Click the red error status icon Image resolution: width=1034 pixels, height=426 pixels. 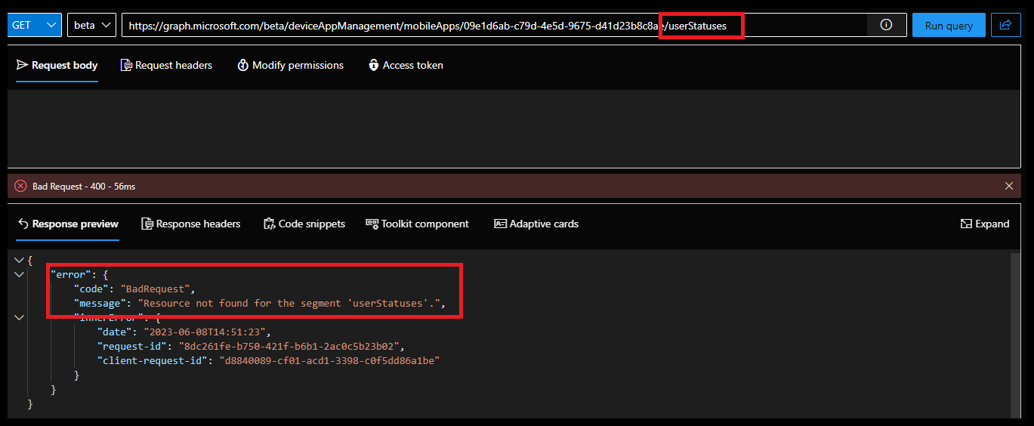[20, 186]
